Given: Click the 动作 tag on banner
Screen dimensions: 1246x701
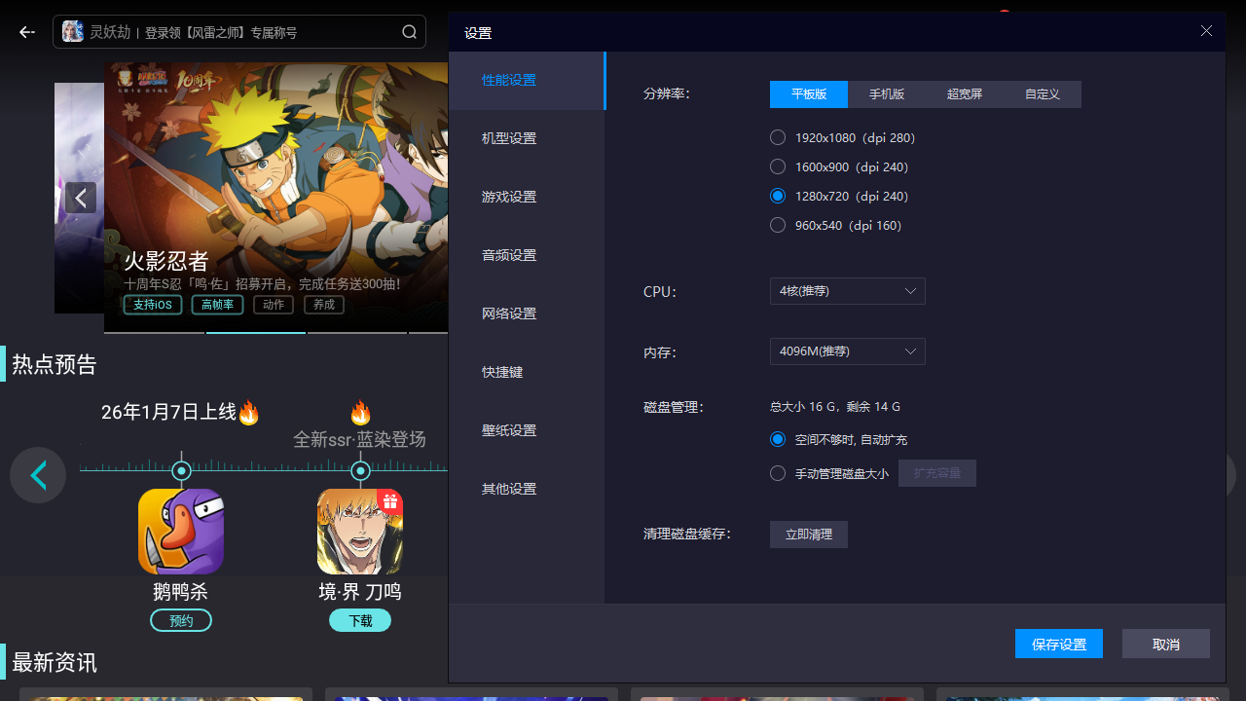Looking at the screenshot, I should 274,305.
